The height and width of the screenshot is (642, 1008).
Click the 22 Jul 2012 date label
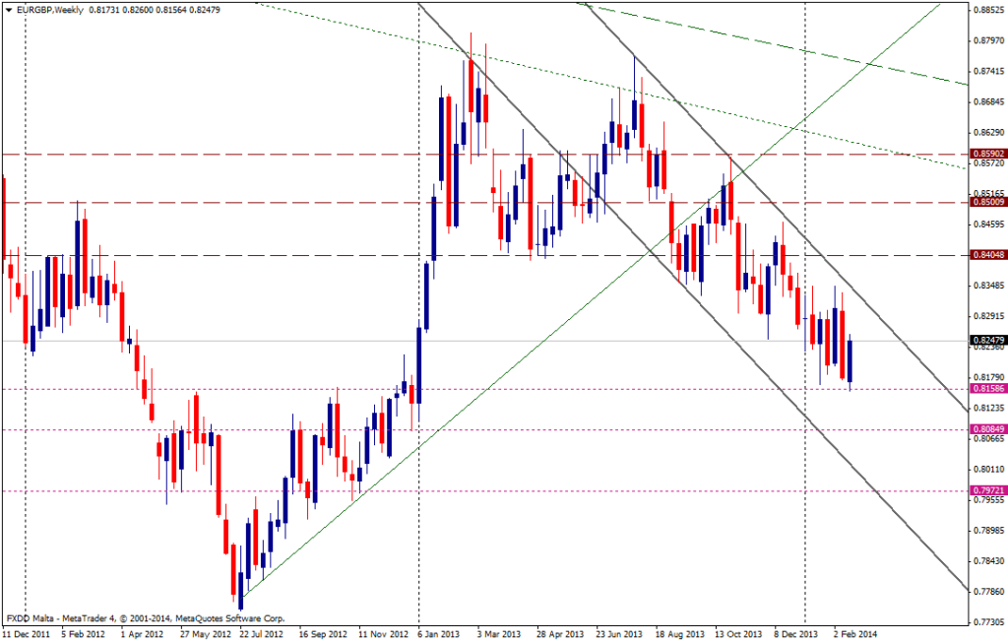point(261,636)
